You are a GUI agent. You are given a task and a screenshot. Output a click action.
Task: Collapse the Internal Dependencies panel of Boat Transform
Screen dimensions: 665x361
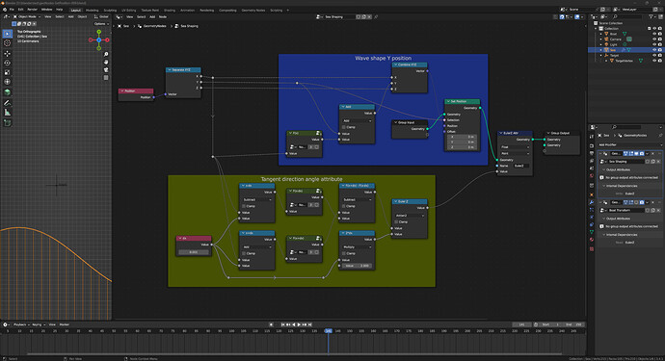619,235
